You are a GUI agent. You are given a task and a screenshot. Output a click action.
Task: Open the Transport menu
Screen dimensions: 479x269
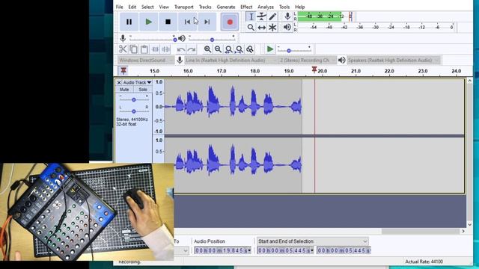(184, 7)
